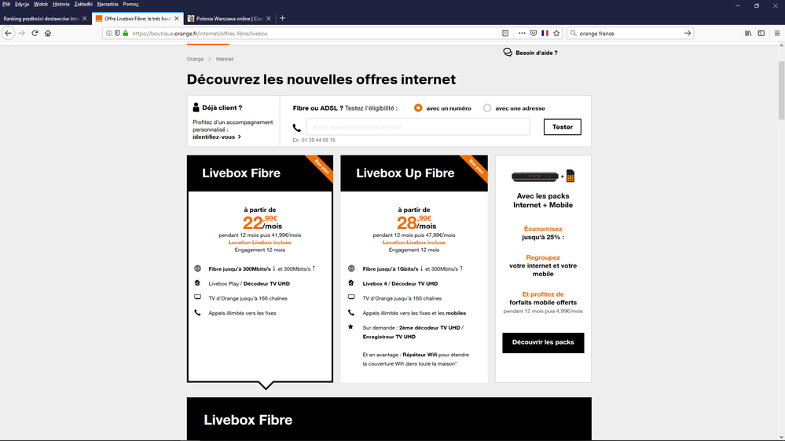Screen dimensions: 785x441
Task: Toggle reader view in the address bar
Action: tap(505, 34)
